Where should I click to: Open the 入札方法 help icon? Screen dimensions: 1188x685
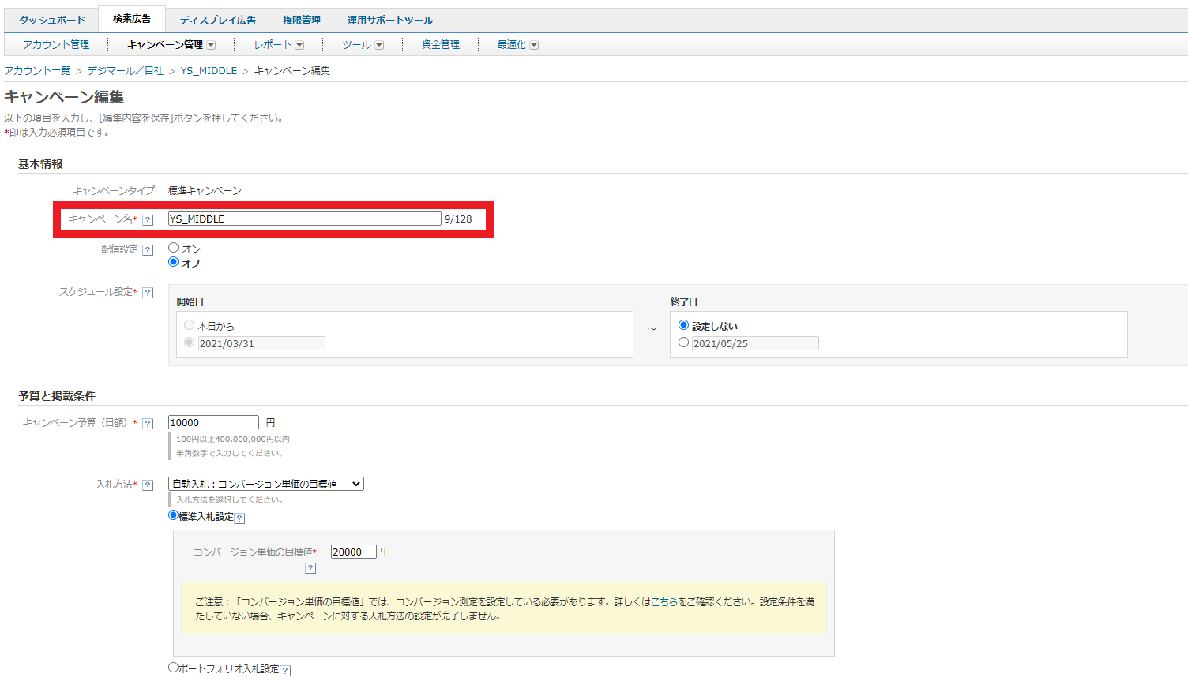click(148, 485)
